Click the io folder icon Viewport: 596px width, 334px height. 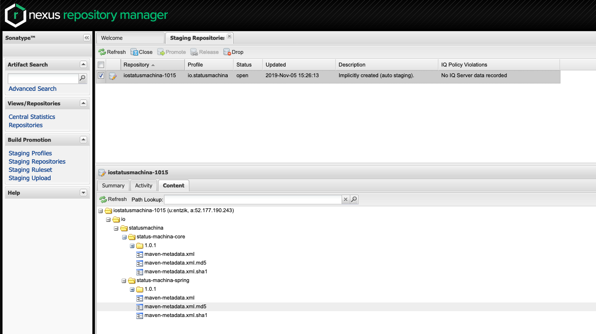pyautogui.click(x=116, y=219)
